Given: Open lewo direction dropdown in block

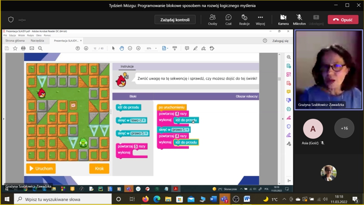Looking at the screenshot, I should point(138,120).
